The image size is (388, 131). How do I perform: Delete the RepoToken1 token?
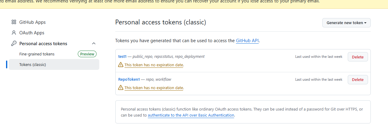(358, 80)
